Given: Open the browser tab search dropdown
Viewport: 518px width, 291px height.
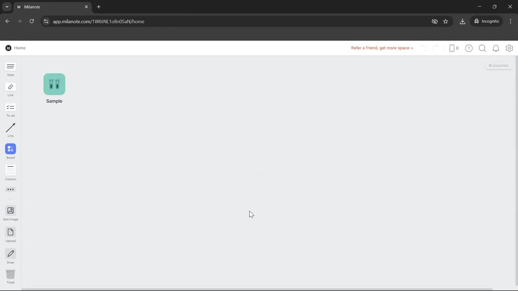Looking at the screenshot, I should 6,7.
